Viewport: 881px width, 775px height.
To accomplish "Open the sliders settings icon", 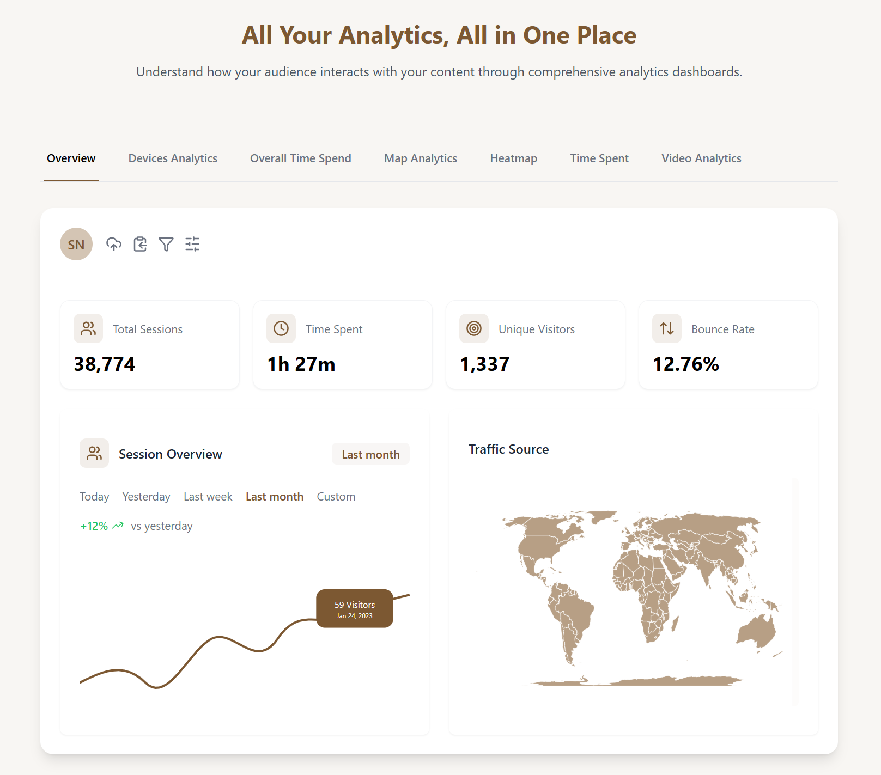I will 192,244.
